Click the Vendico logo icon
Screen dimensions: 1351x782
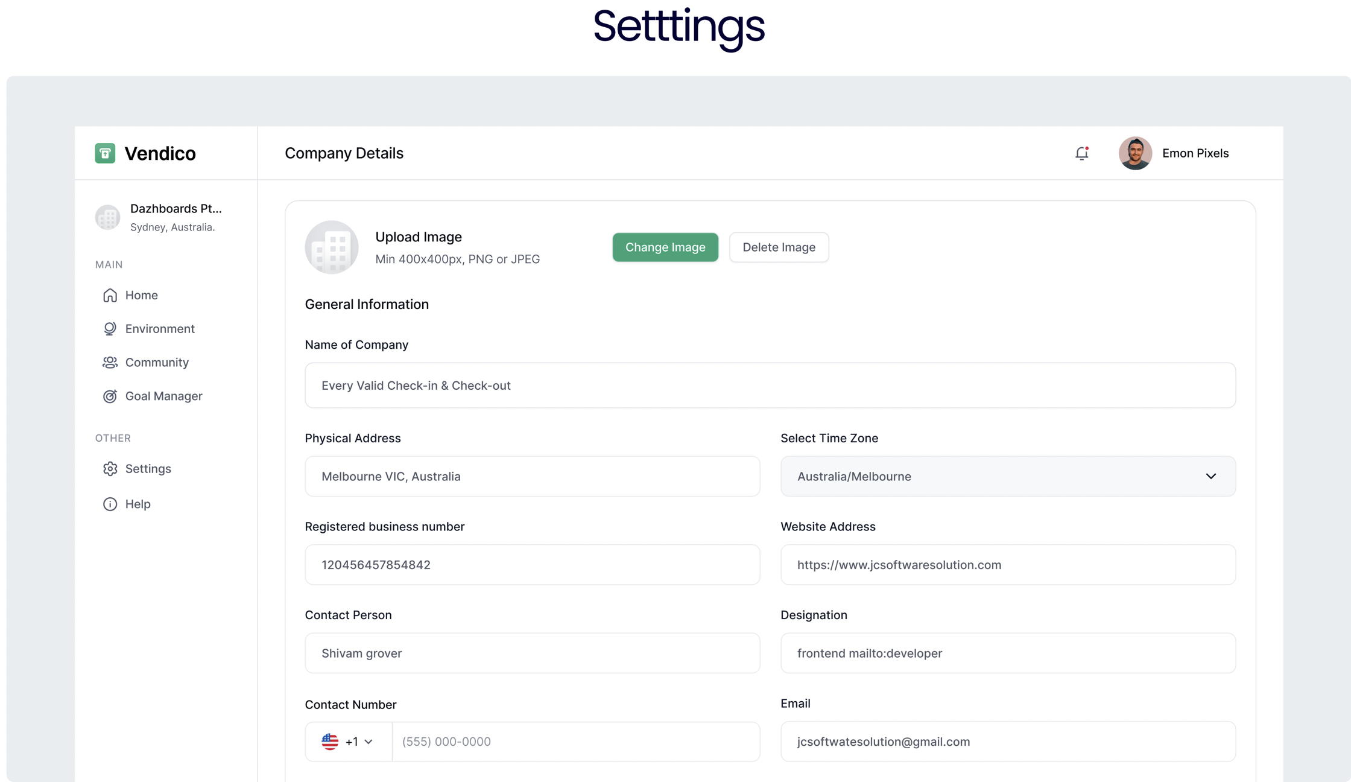pos(105,153)
